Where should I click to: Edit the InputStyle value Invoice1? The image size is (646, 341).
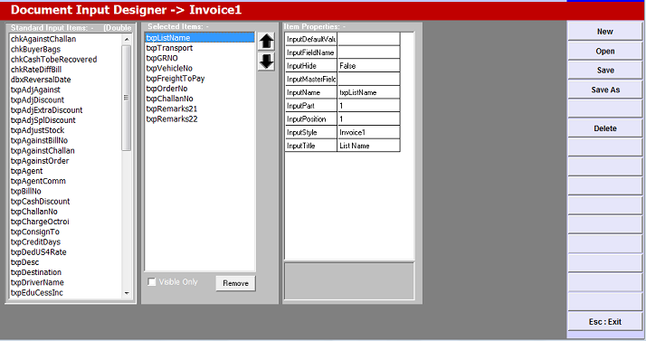tap(368, 132)
